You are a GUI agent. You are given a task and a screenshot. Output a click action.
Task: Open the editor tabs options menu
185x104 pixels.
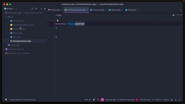tap(181, 10)
